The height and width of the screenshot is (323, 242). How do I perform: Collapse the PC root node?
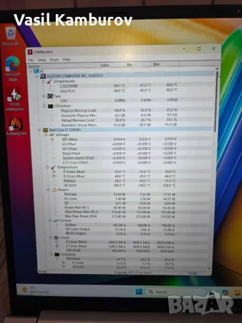(x=30, y=71)
